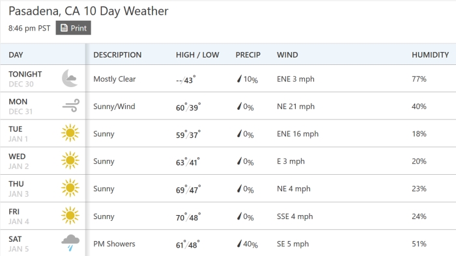Click the rain cloud icon for Saturday
The height and width of the screenshot is (256, 456).
pos(70,243)
